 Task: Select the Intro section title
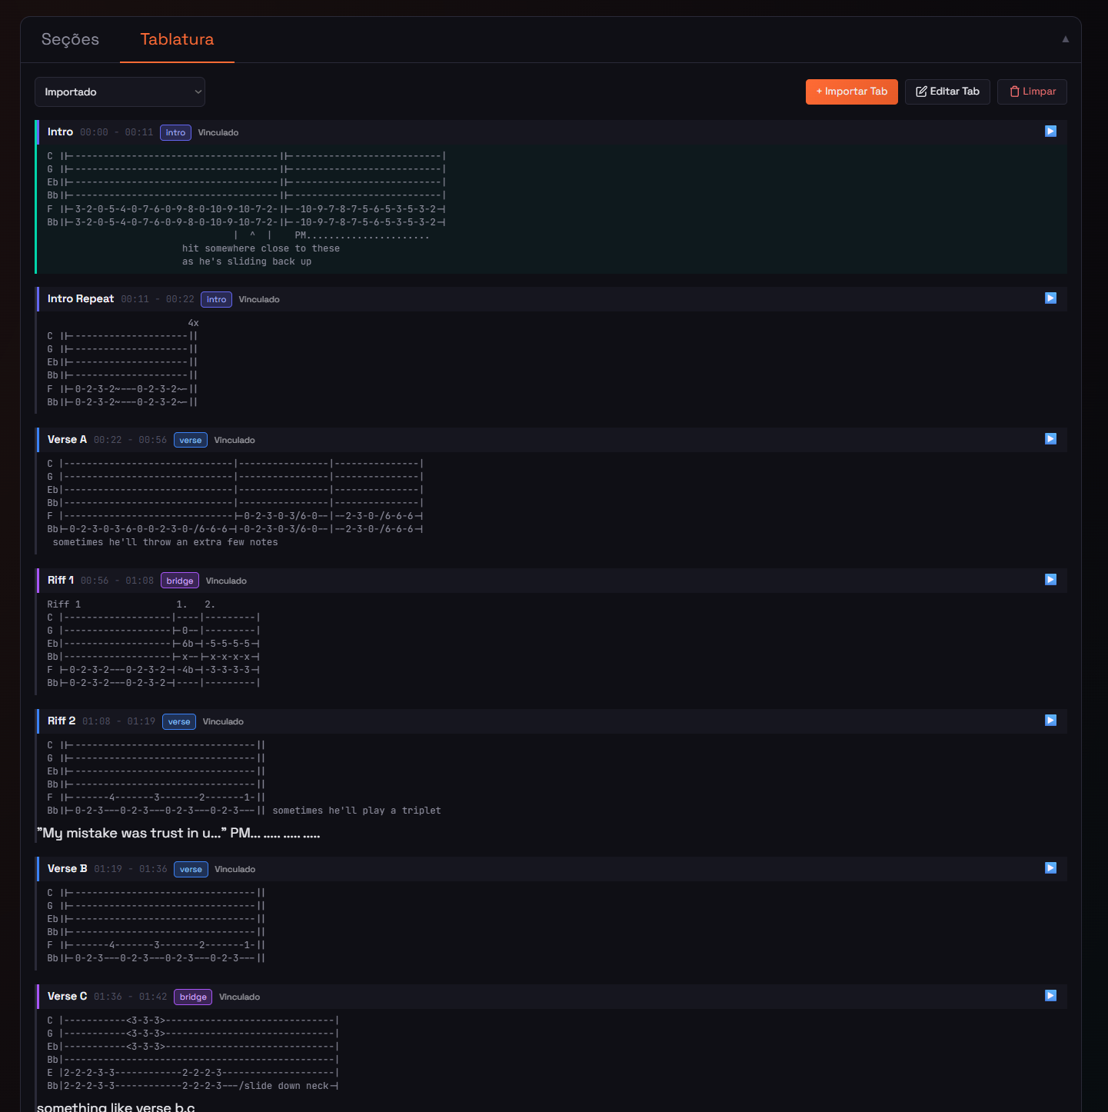pos(60,132)
